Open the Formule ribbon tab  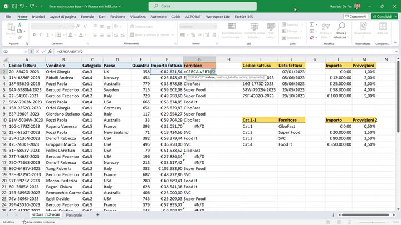(87, 17)
